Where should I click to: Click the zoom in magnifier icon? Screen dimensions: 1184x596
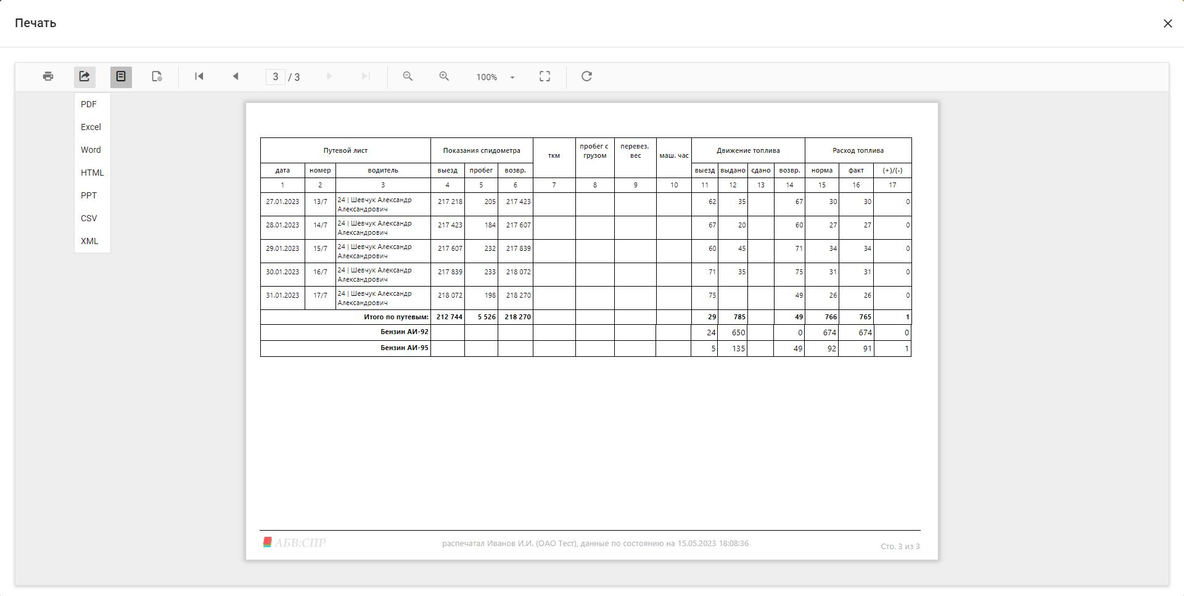444,76
